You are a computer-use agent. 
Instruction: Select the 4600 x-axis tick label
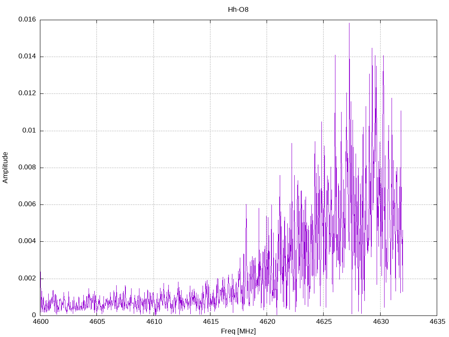click(x=40, y=322)
